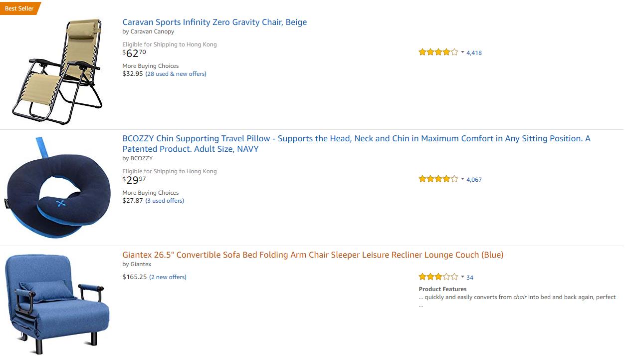View the 2 new offers link
625x356 pixels.
tap(168, 277)
